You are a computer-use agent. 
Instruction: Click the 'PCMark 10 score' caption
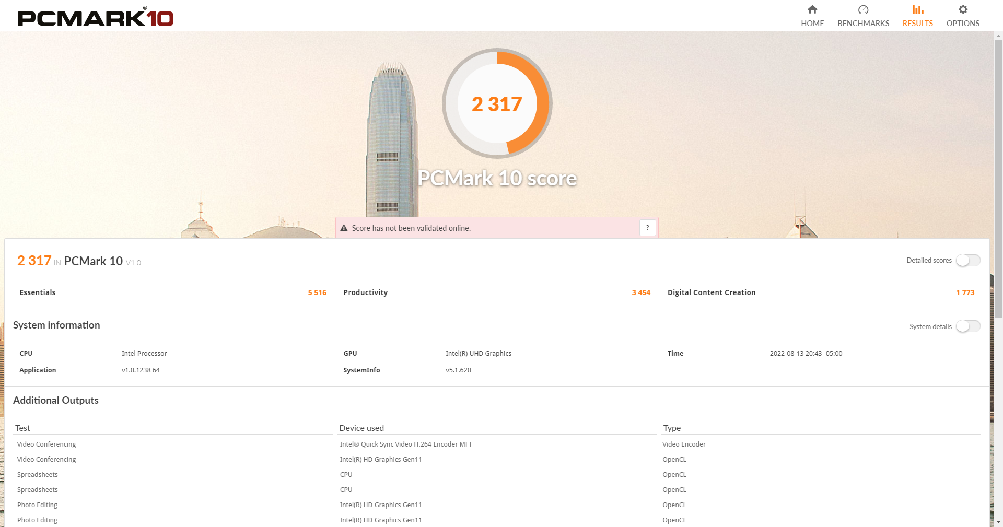coord(497,178)
